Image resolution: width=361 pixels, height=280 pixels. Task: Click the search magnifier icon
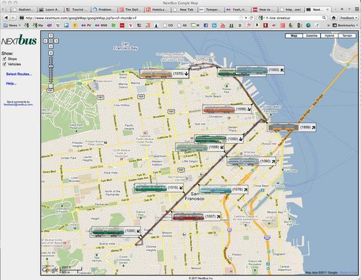click(324, 18)
